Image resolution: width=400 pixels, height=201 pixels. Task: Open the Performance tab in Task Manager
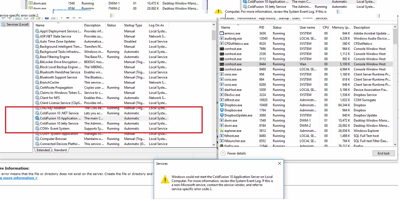pyautogui.click(x=246, y=18)
